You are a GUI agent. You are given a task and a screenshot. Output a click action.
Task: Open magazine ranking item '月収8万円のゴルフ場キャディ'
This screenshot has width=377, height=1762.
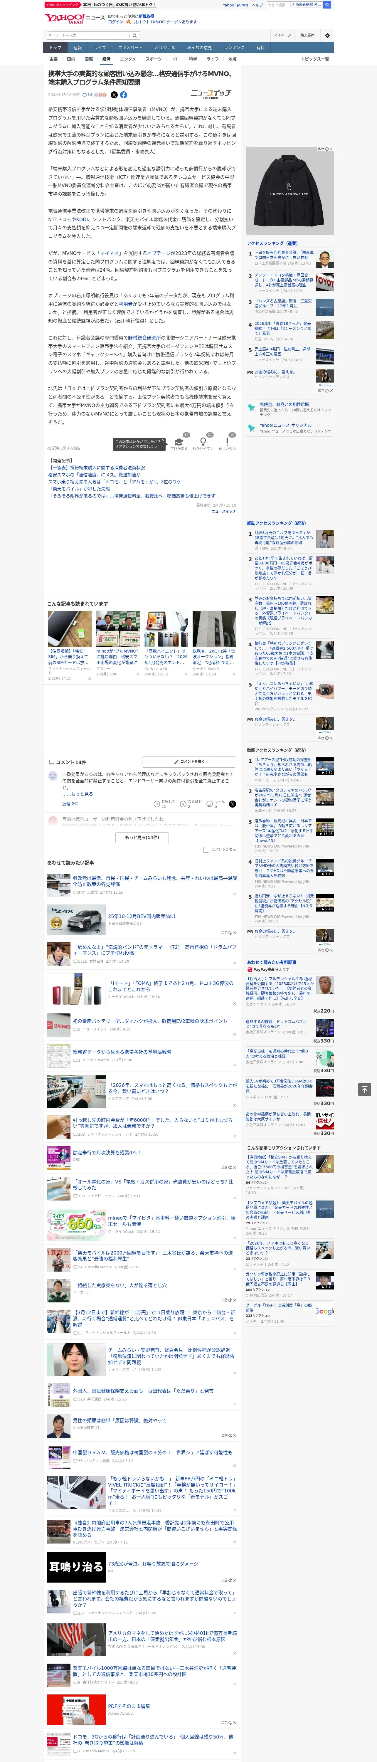(283, 538)
